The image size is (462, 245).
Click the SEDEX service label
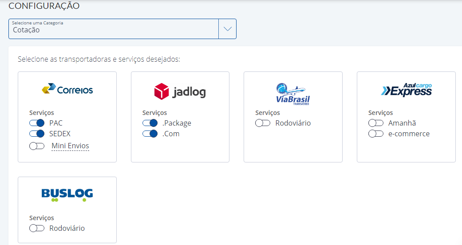point(60,134)
